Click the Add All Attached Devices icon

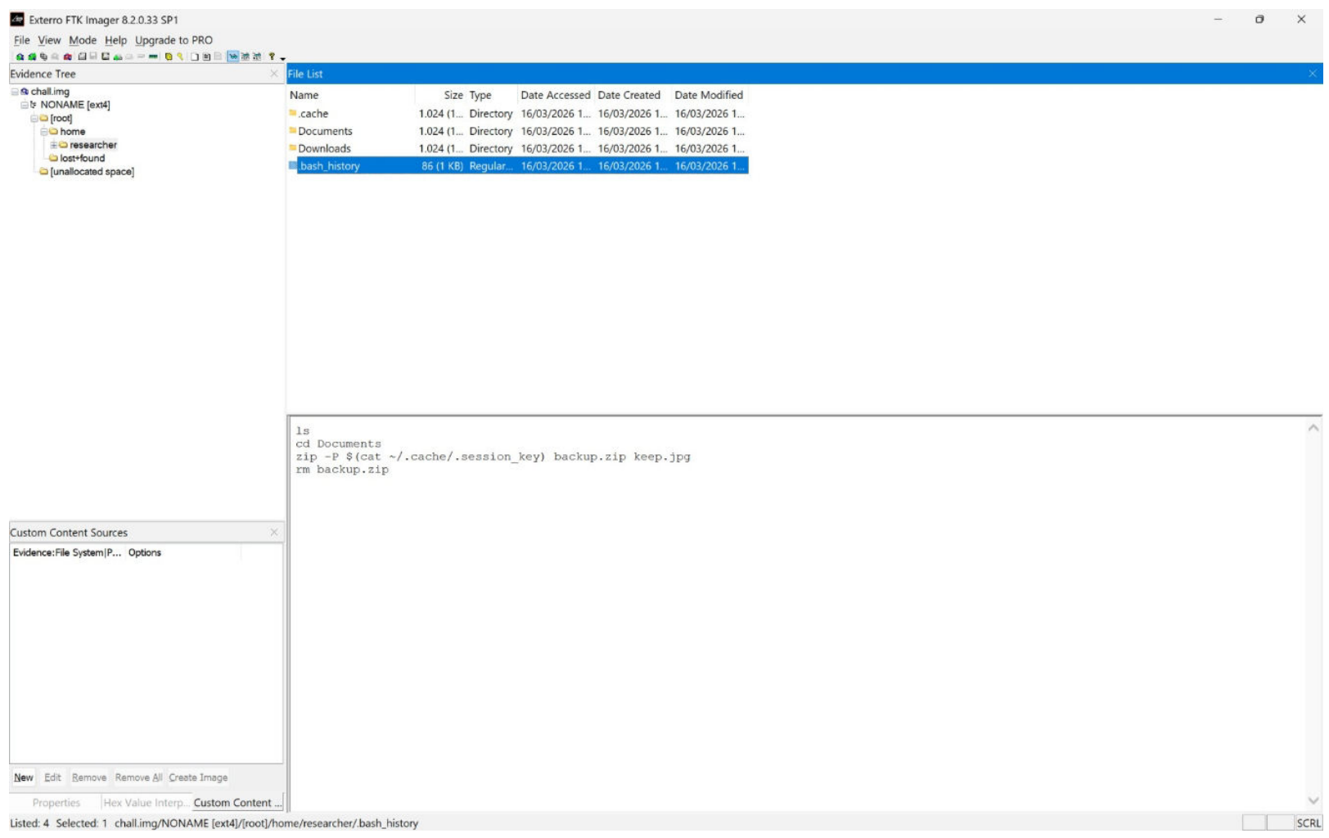[x=32, y=56]
